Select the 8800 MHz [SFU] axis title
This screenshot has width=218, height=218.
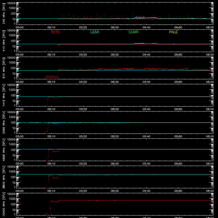coord(4,177)
